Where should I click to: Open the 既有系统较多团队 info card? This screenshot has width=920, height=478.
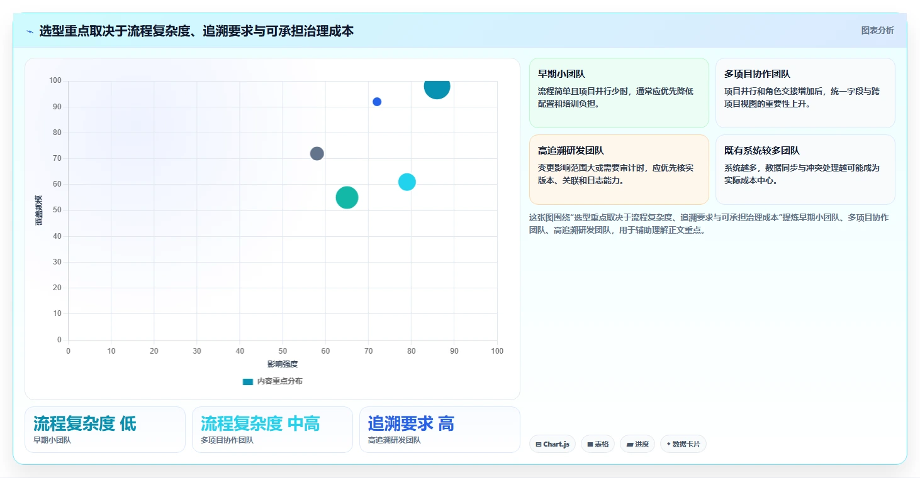(805, 170)
